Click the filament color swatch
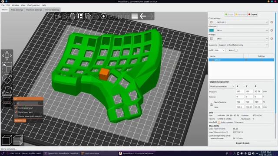 (212, 30)
